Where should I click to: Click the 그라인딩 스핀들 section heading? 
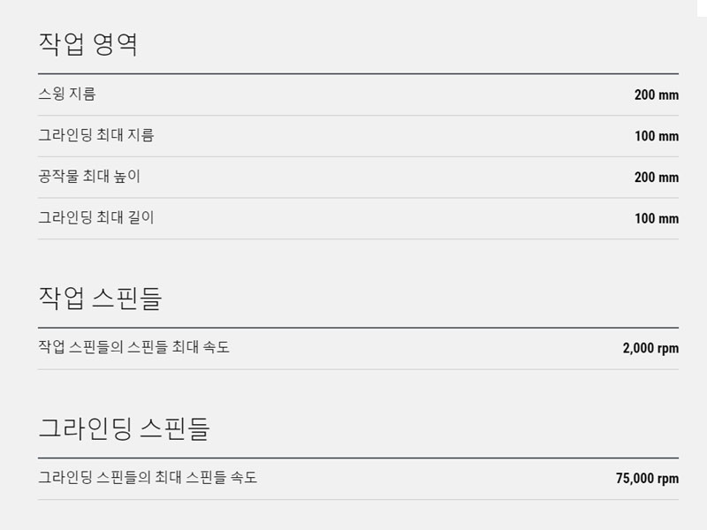(x=124, y=428)
